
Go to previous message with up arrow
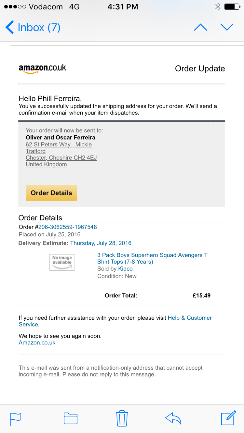[200, 28]
